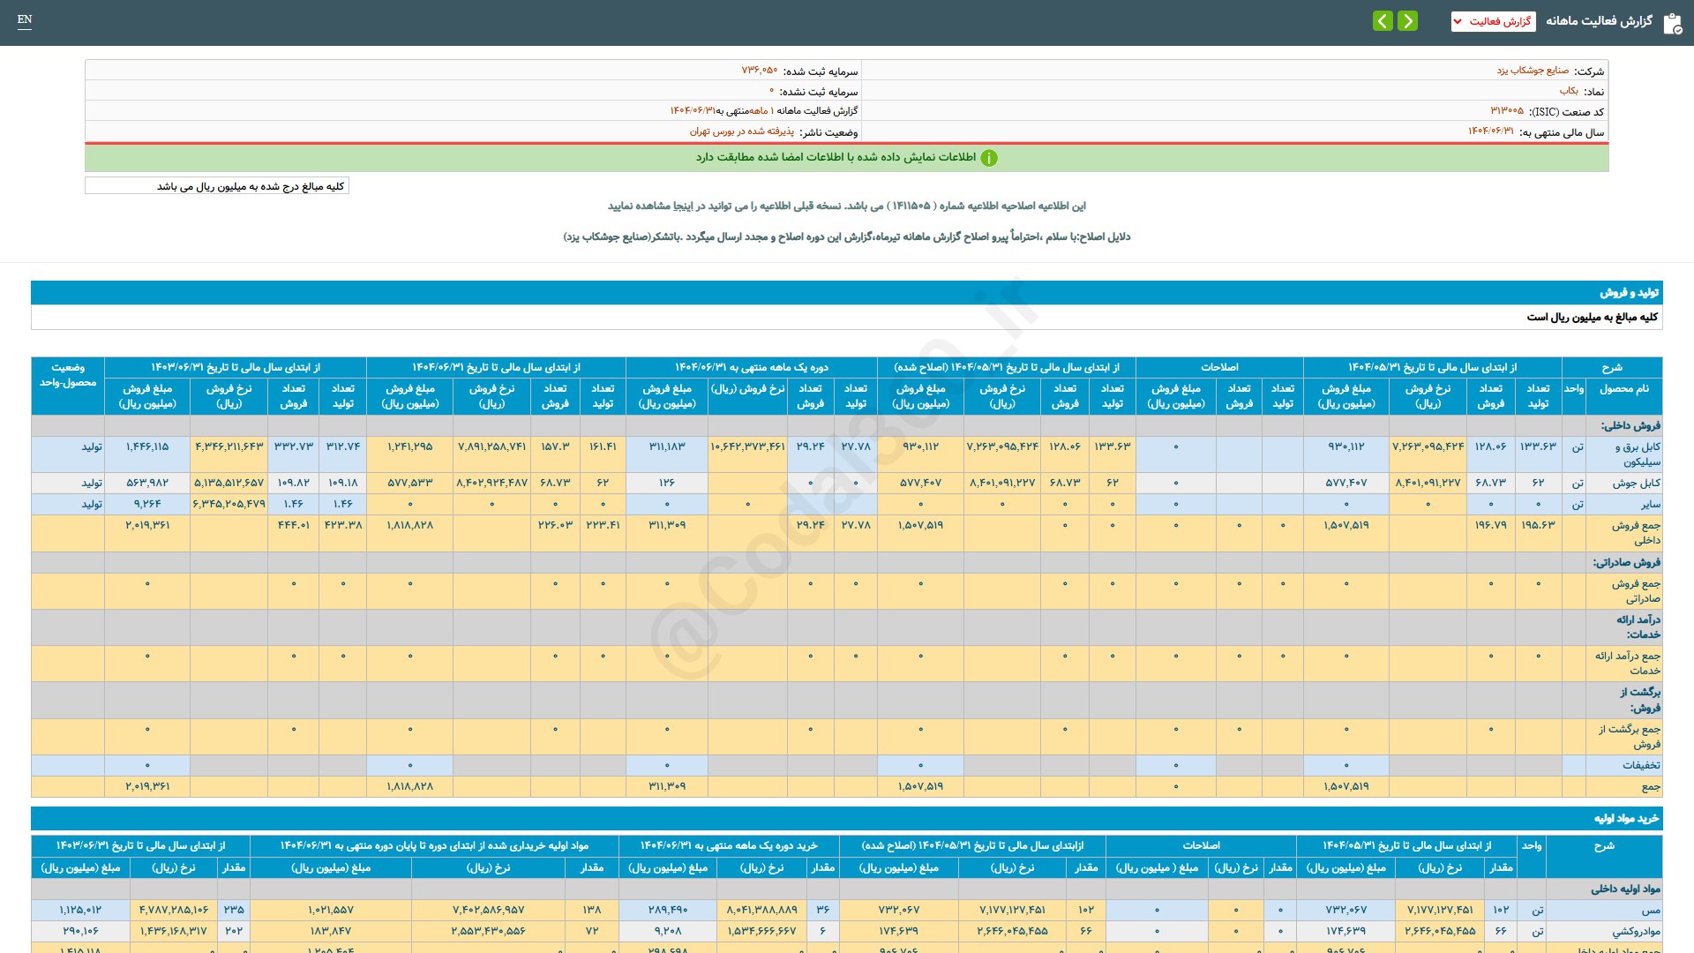
Task: Click the green right arrow button
Action: click(x=1408, y=20)
